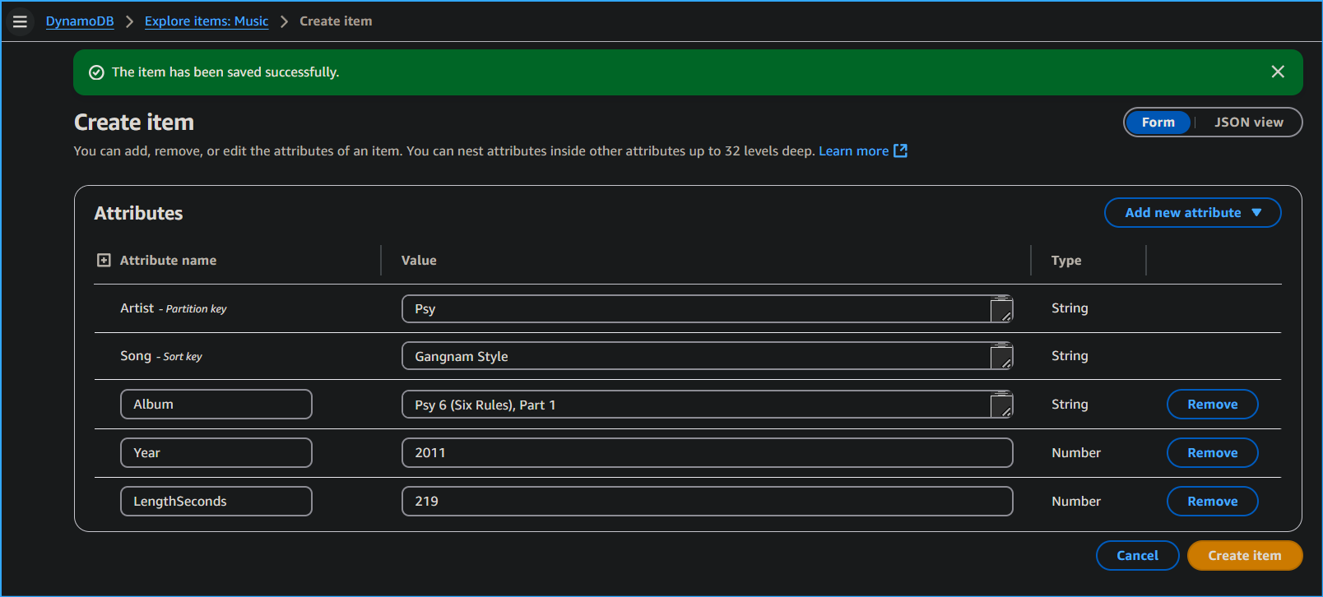1323x597 pixels.
Task: Click the Value column header
Action: [x=419, y=261]
